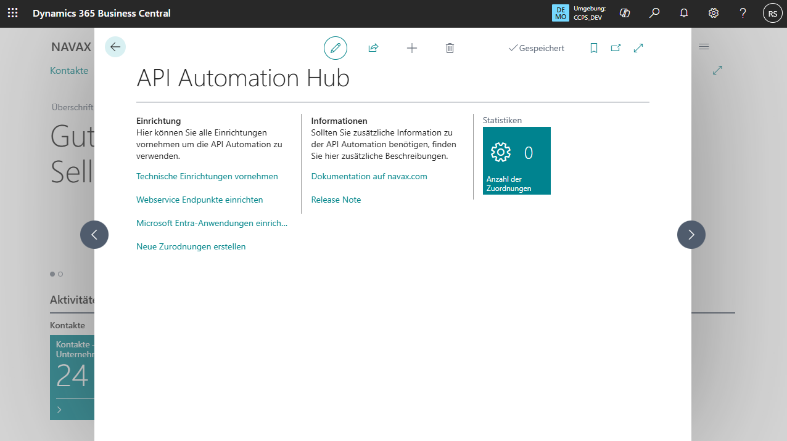This screenshot has height=441, width=787.
Task: Create new record with plus icon
Action: (x=412, y=48)
